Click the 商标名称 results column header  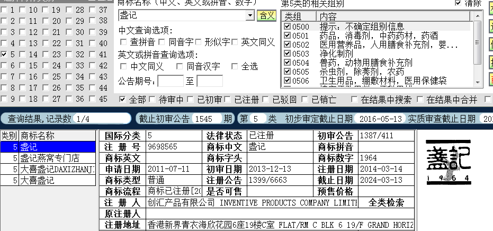(x=58, y=136)
